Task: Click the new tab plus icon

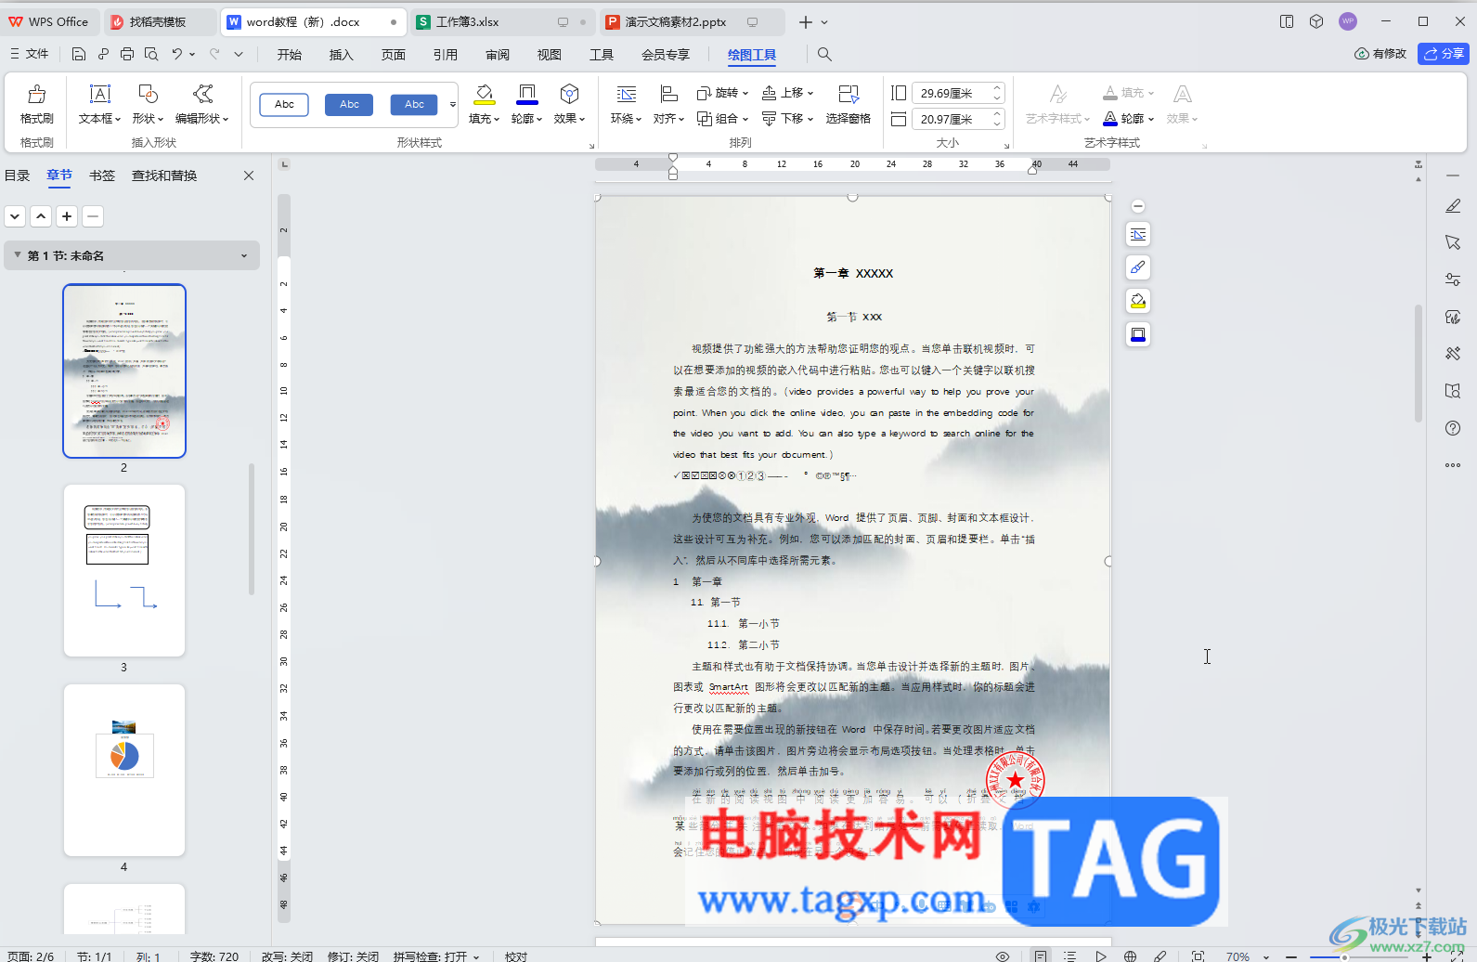Action: [x=806, y=22]
